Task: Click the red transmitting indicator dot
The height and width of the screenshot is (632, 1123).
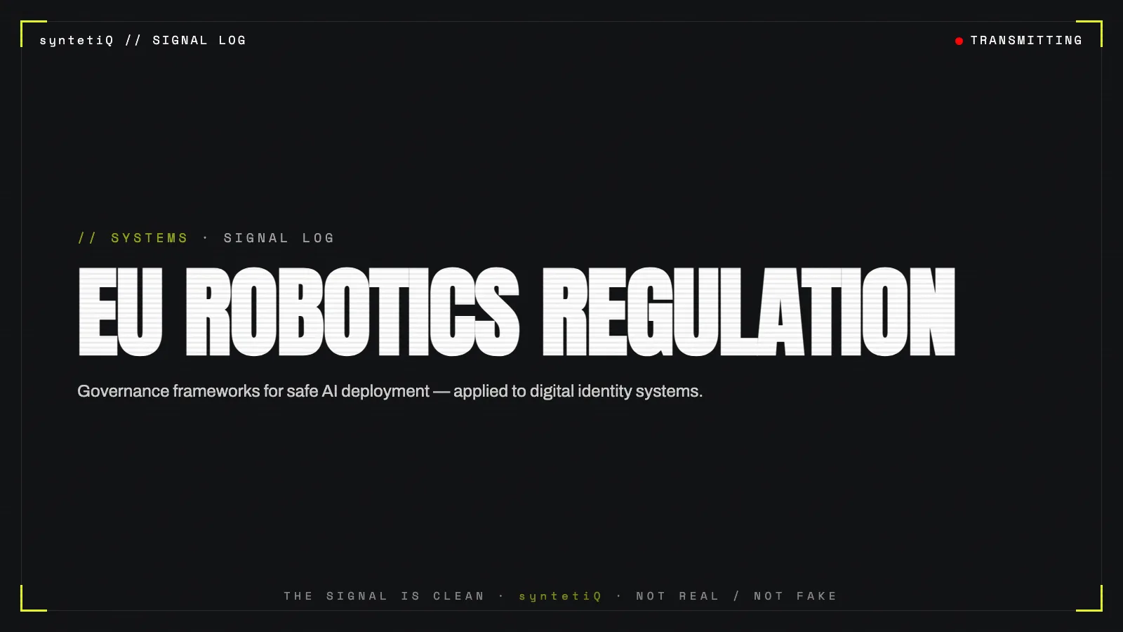Action: coord(959,41)
